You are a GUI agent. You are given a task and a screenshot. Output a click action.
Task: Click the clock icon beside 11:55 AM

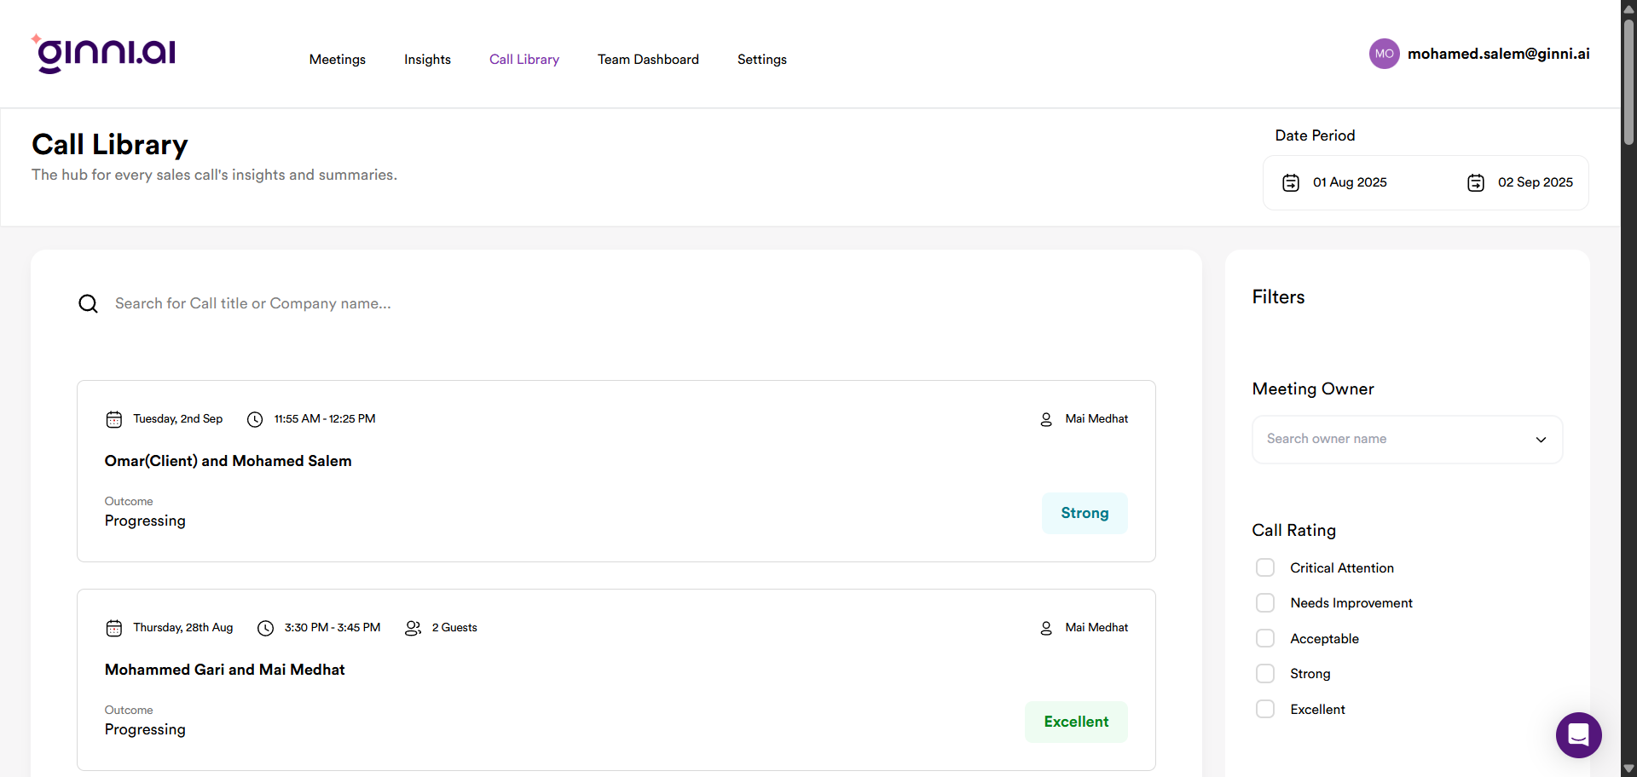coord(255,419)
